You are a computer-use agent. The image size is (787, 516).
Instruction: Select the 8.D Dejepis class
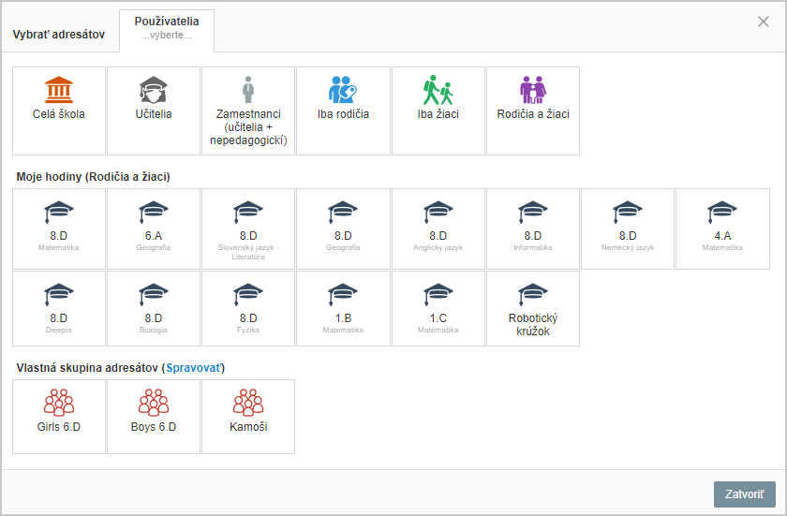tap(59, 308)
